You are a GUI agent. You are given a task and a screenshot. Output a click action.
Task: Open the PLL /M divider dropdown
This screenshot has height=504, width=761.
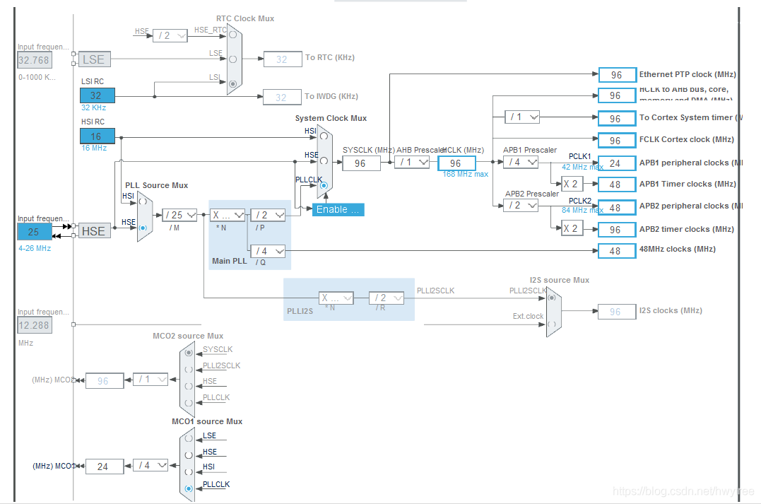179,215
